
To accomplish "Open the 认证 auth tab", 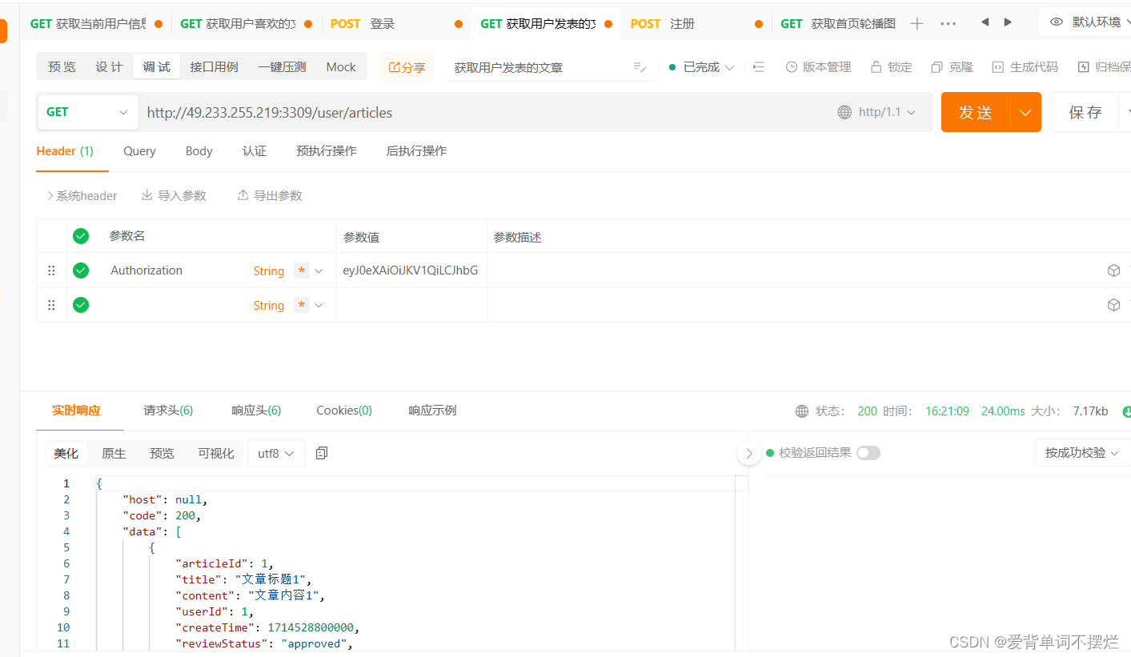I will (x=255, y=150).
